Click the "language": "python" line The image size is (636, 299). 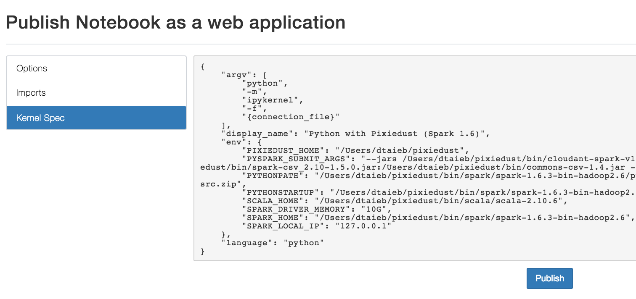pyautogui.click(x=273, y=243)
